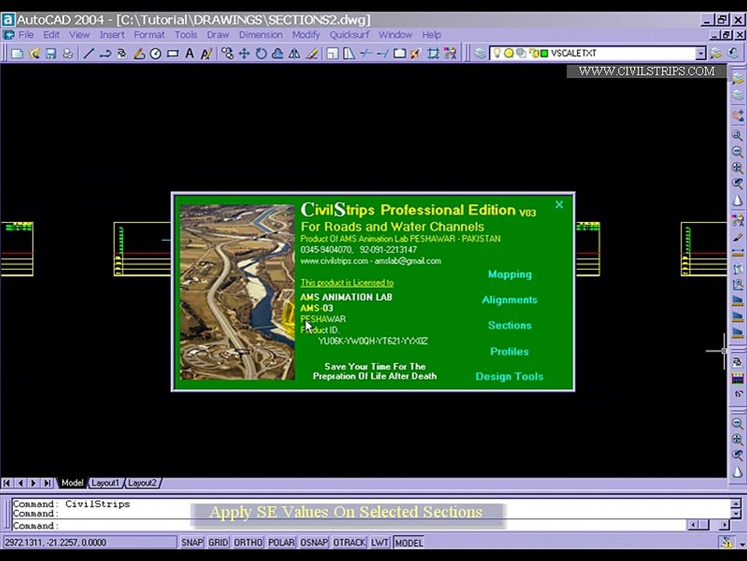Click the linear dimension icon in right toolbar
The width and height of the screenshot is (747, 561).
point(738,253)
